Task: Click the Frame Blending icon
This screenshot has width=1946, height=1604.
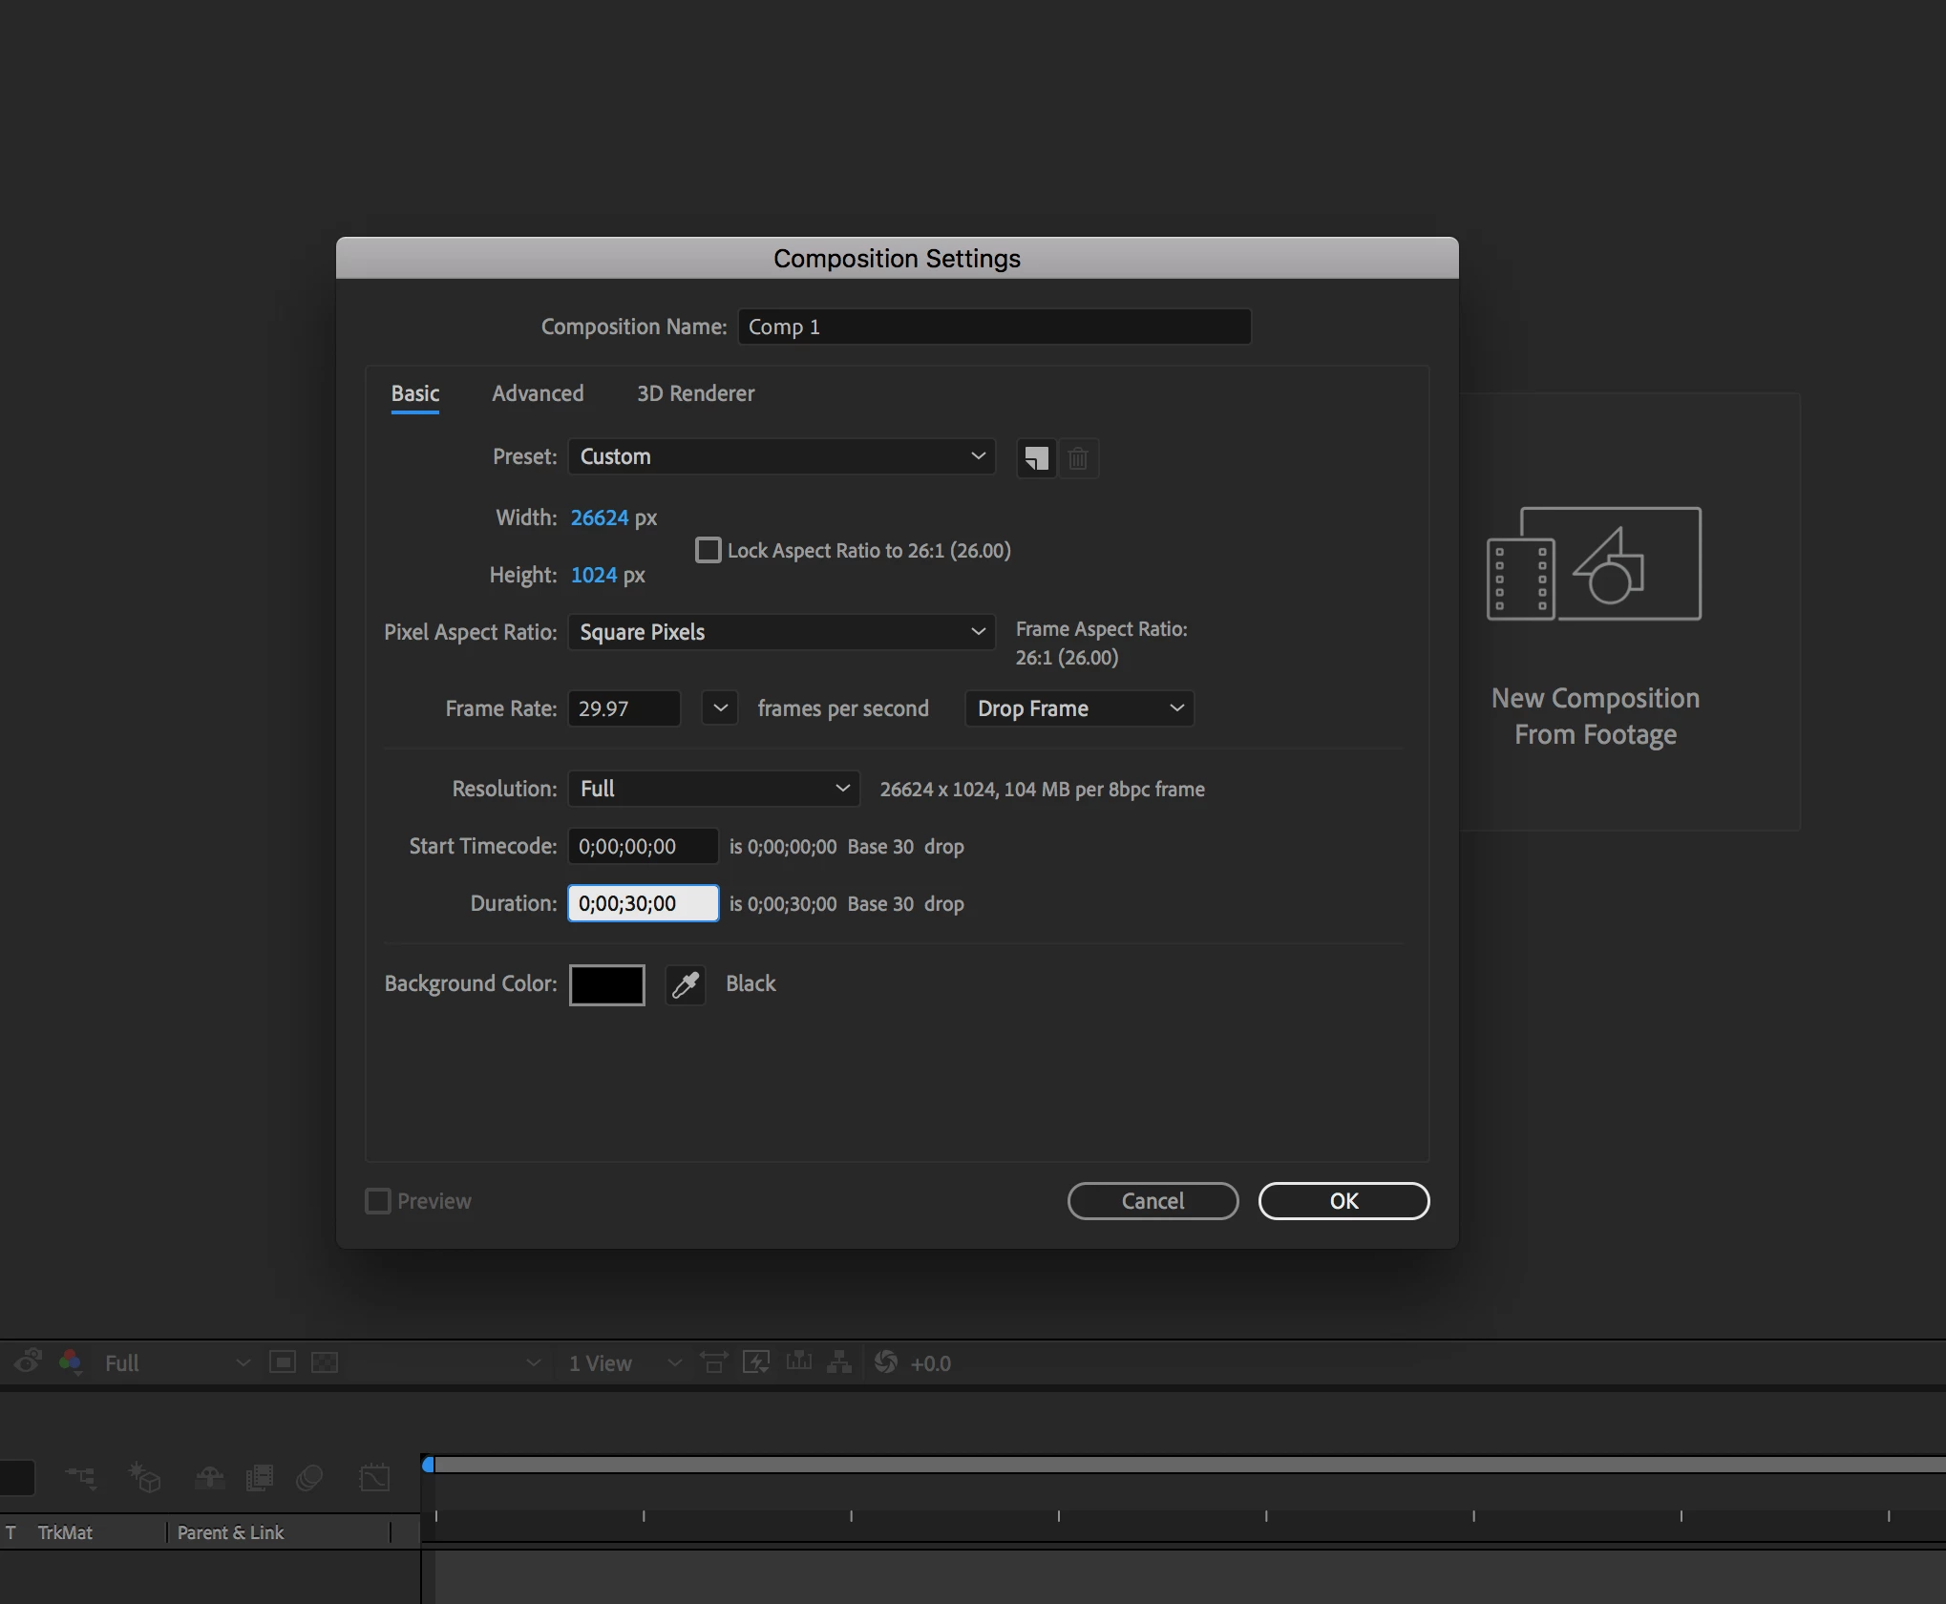Action: (259, 1478)
